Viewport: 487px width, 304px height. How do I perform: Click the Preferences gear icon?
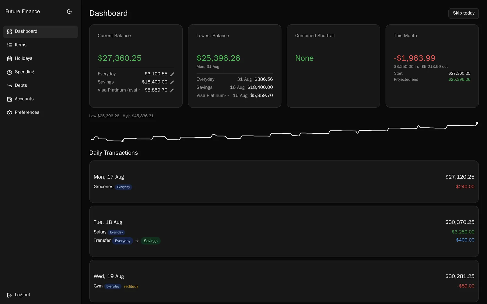(x=9, y=113)
